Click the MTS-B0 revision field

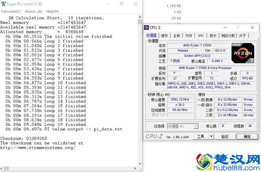[x=248, y=78]
